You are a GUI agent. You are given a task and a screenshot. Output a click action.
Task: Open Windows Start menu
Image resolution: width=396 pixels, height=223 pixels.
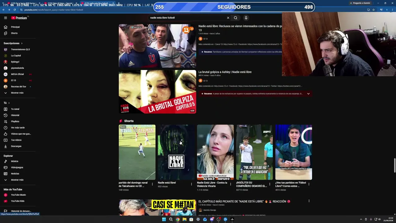[164, 219]
